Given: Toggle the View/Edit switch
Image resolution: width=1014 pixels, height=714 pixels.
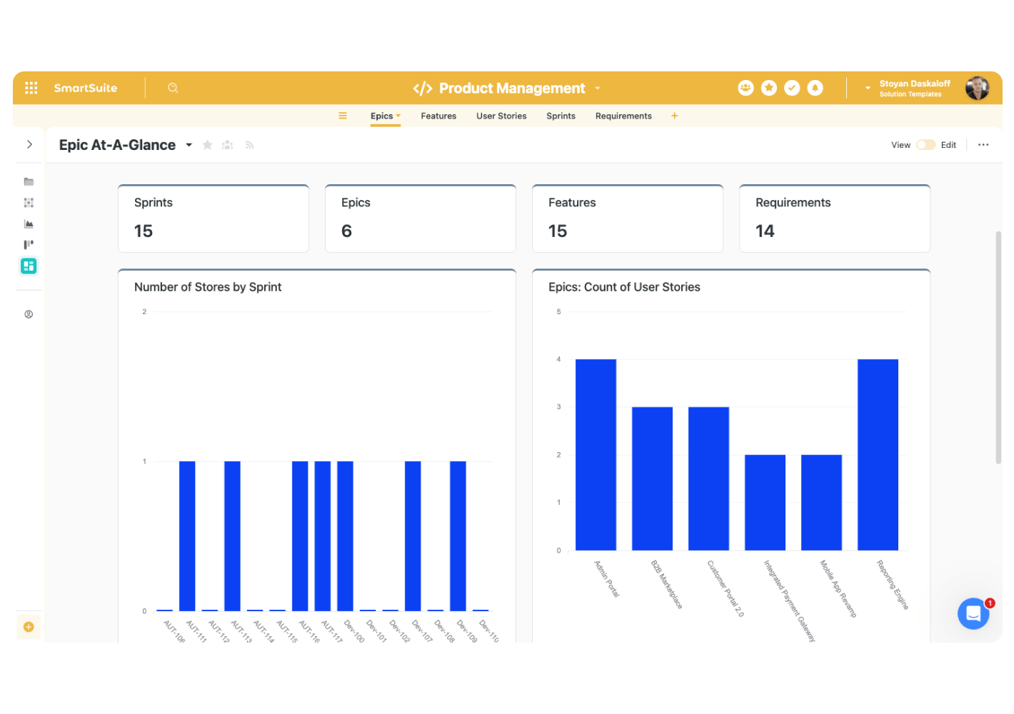Looking at the screenshot, I should pyautogui.click(x=925, y=145).
